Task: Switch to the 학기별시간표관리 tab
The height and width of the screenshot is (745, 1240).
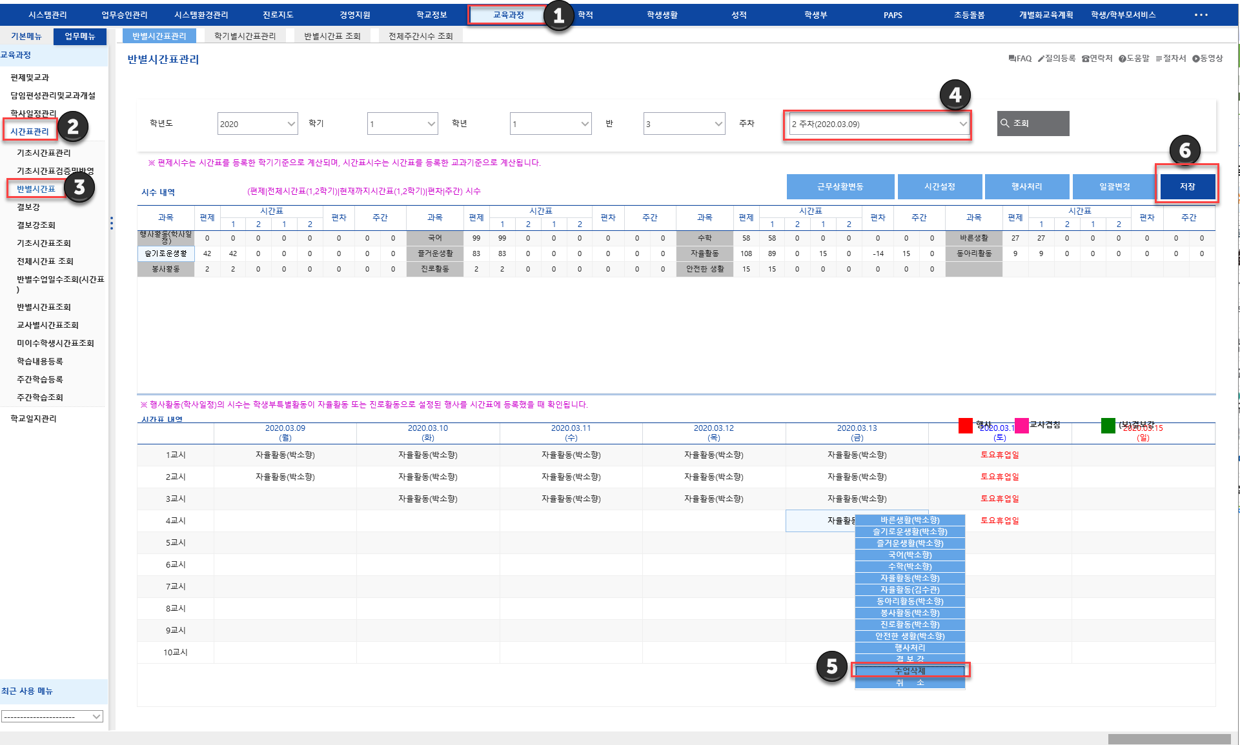Action: 245,36
